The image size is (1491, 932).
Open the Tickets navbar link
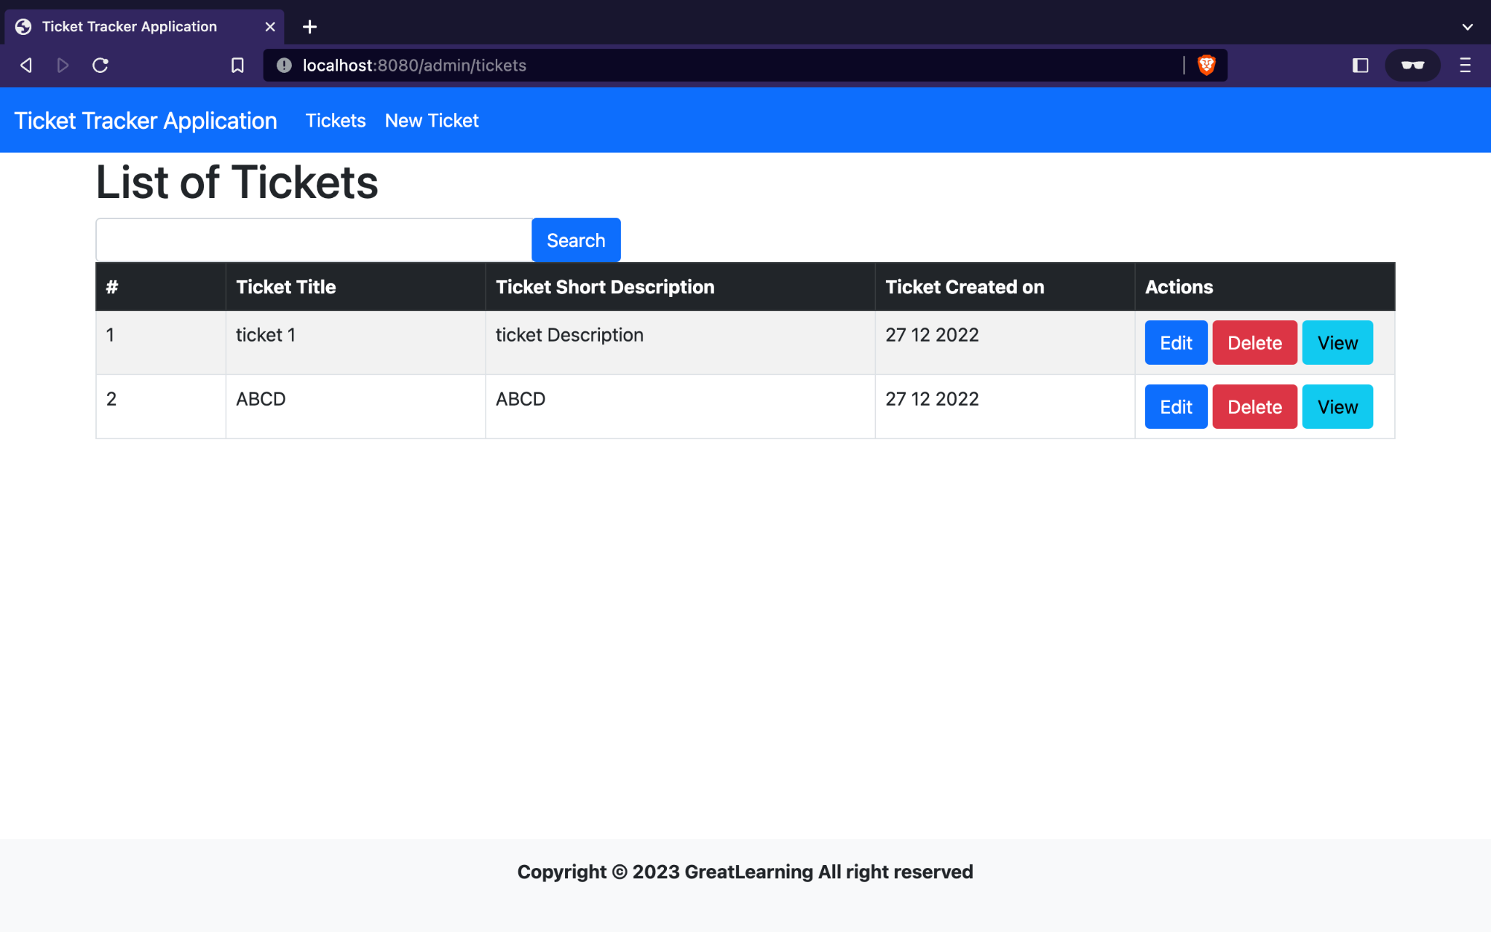tap(336, 121)
